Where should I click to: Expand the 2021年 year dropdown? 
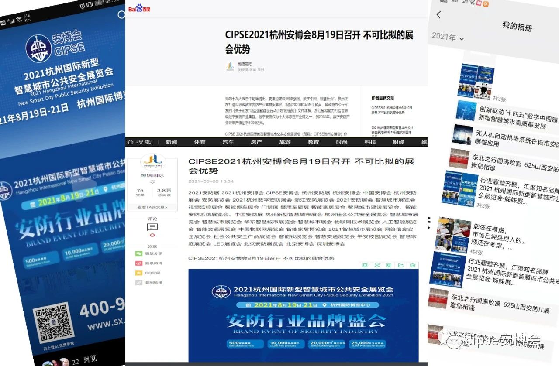coord(448,37)
